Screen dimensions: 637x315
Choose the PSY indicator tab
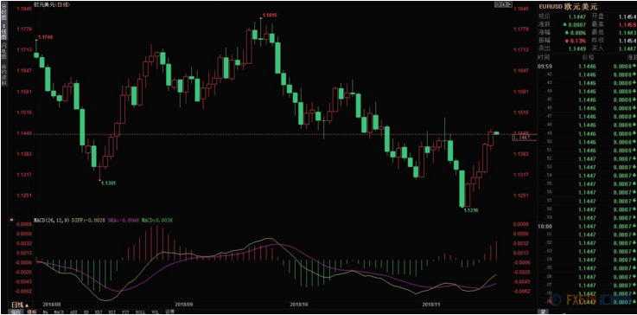point(126,312)
